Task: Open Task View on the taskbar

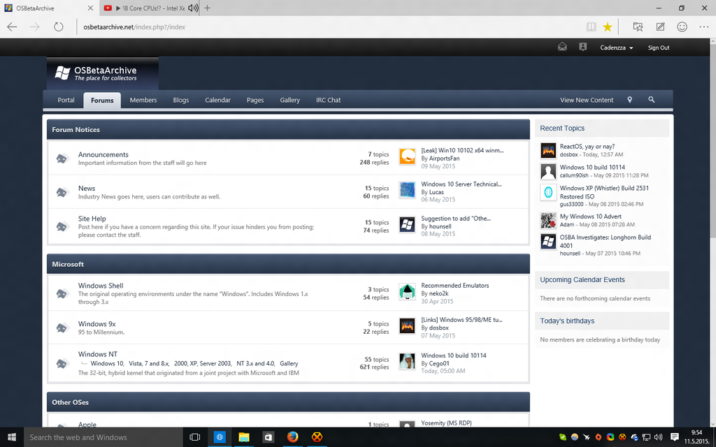Action: point(195,437)
